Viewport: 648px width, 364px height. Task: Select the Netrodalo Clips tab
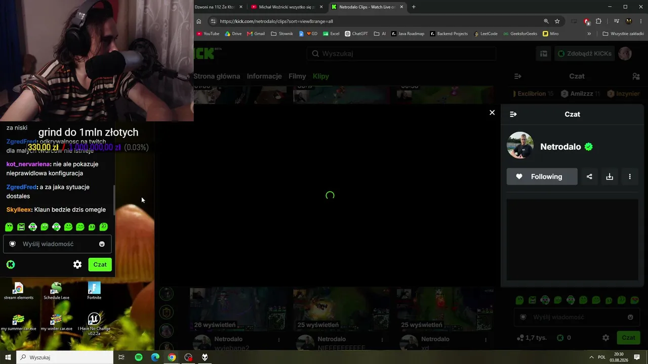click(x=368, y=7)
